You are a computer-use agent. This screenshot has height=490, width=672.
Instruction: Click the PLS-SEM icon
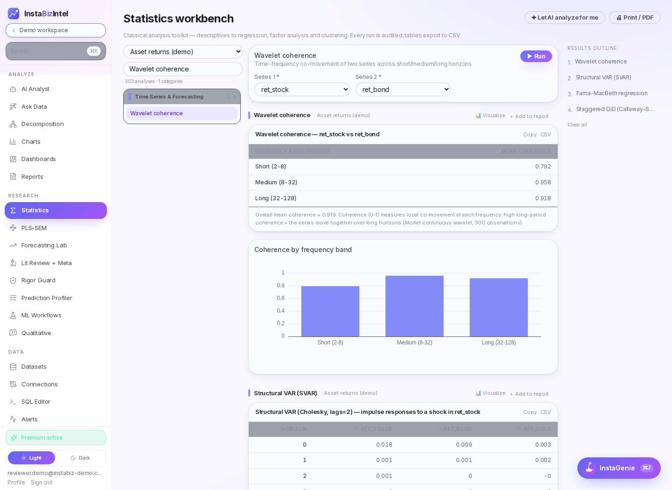(x=13, y=228)
